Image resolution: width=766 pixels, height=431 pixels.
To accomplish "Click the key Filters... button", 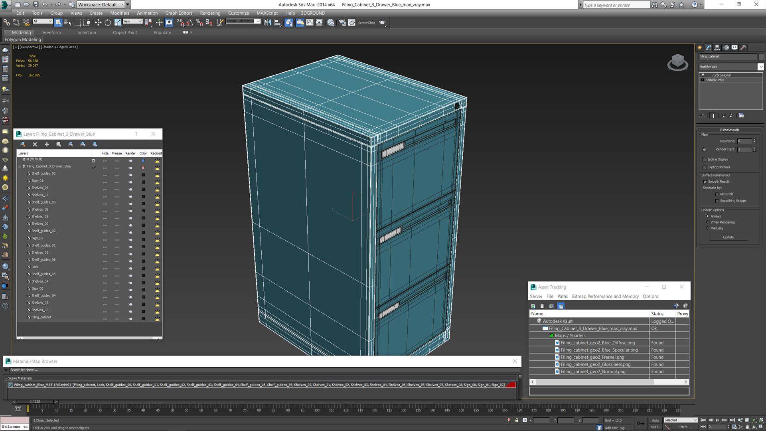I will tap(685, 427).
